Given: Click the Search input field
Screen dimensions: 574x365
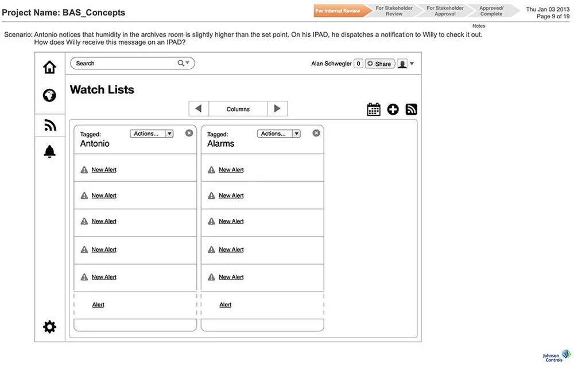Looking at the screenshot, I should [x=132, y=63].
